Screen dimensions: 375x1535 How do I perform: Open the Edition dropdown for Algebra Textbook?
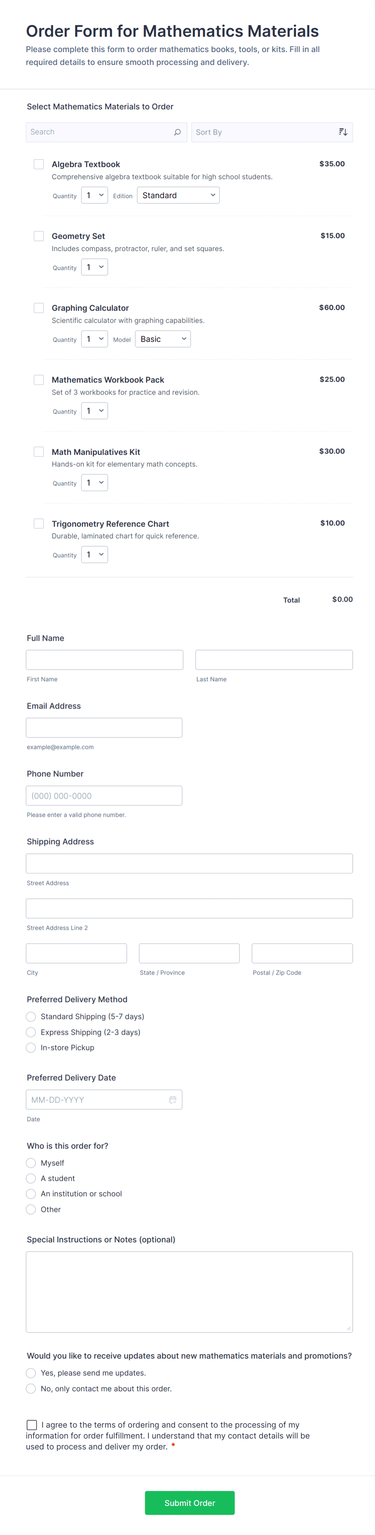[178, 195]
